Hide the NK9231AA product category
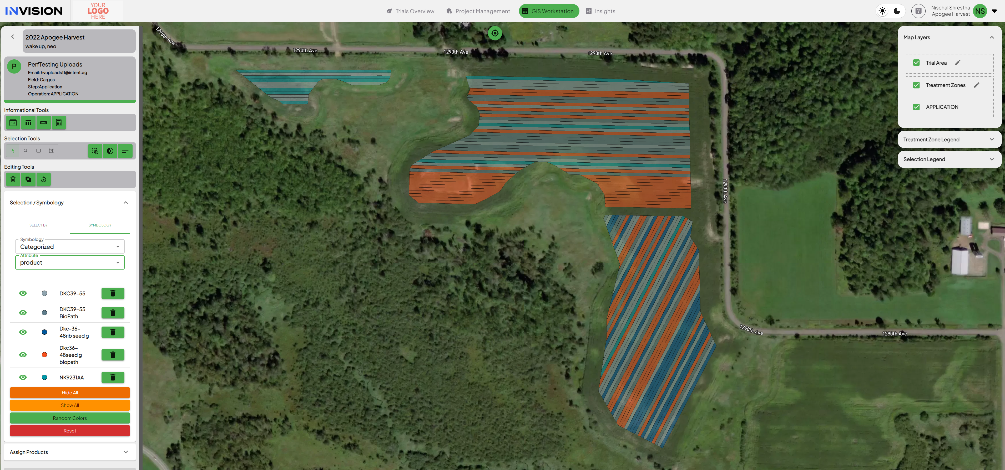 coord(23,377)
